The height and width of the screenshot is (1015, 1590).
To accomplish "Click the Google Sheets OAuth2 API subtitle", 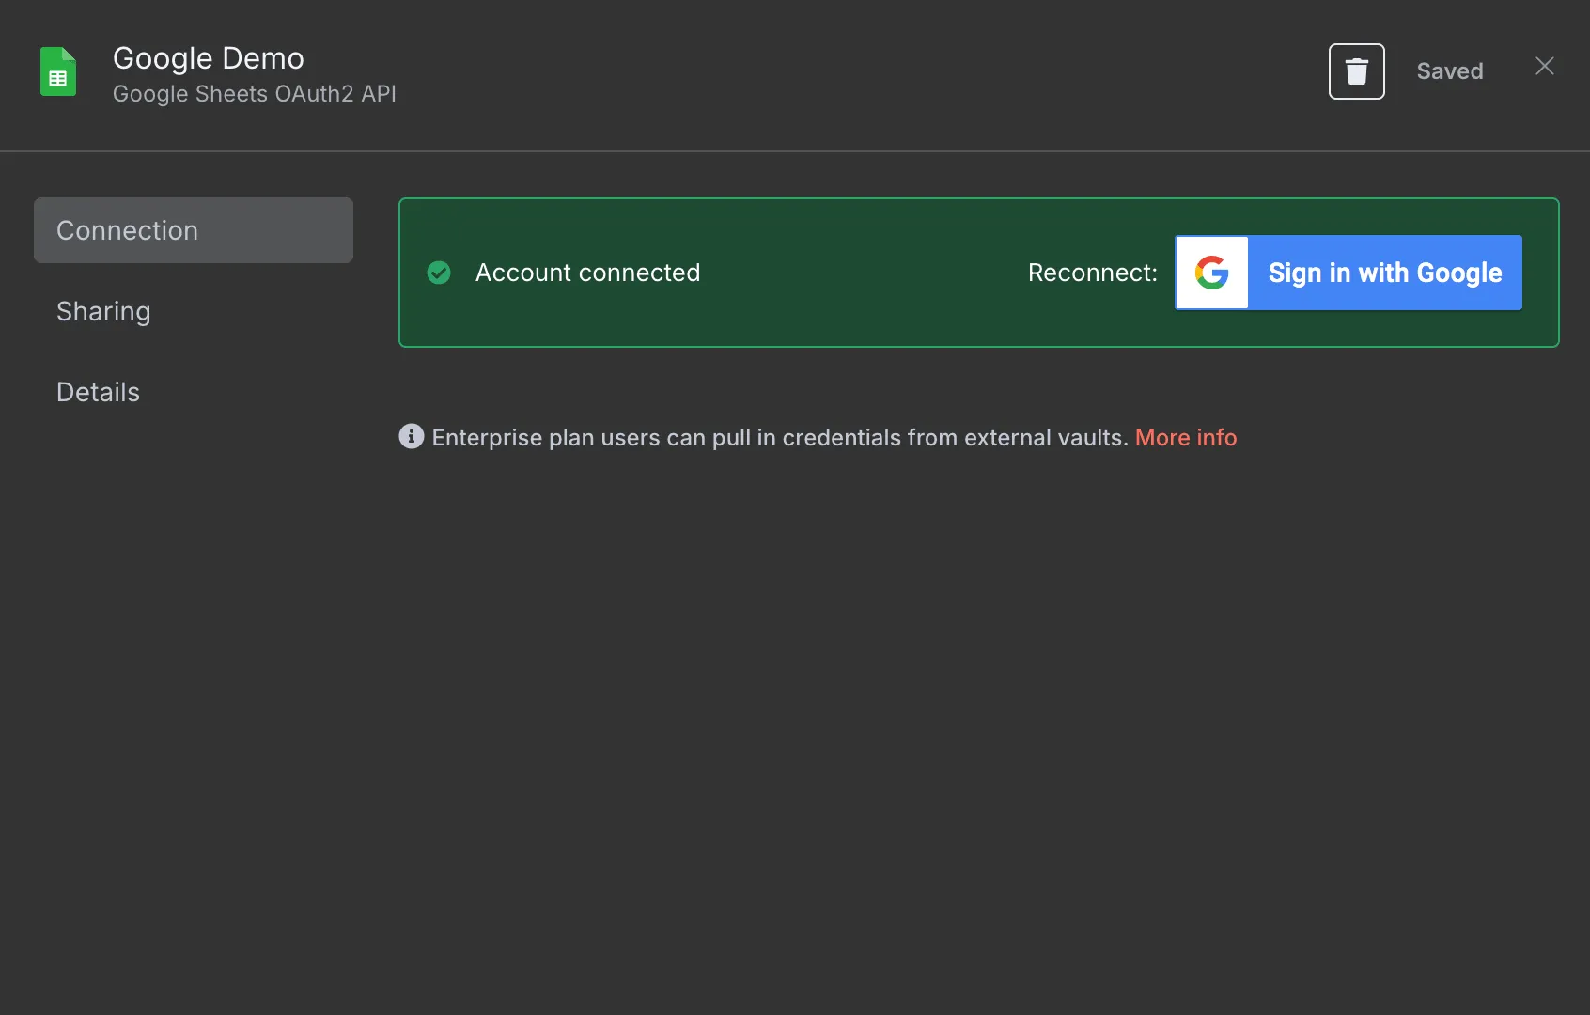I will click(x=254, y=94).
